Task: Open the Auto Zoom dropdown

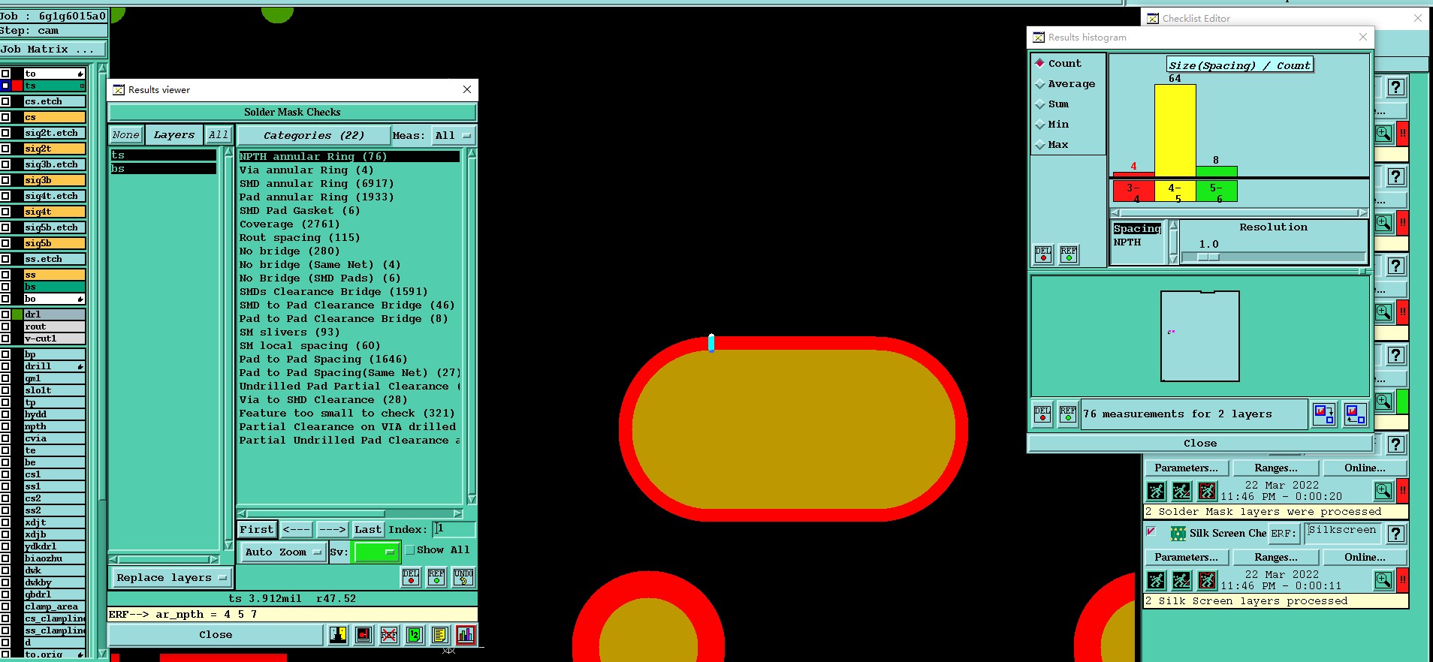Action: coord(282,552)
